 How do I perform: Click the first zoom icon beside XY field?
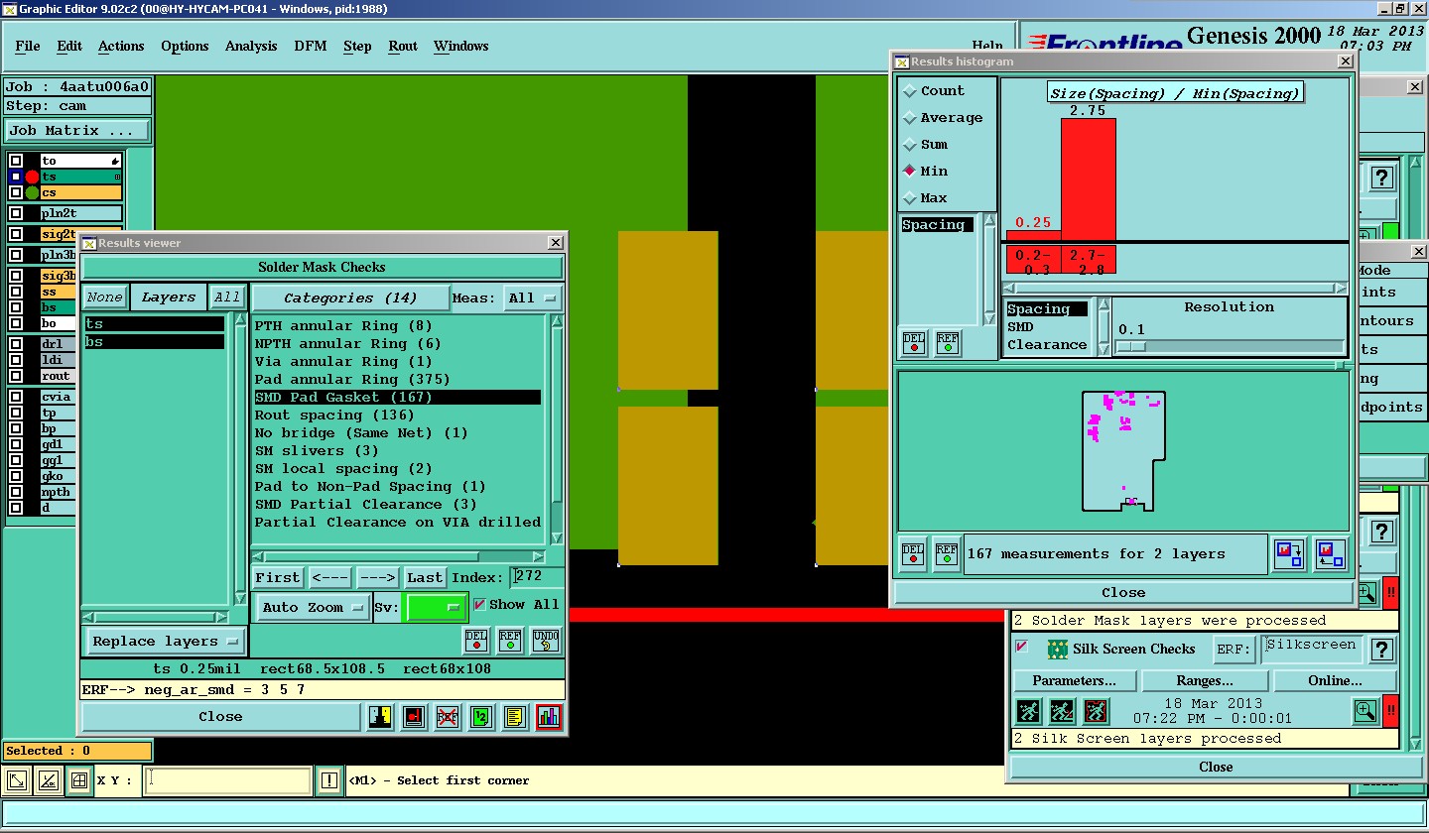(x=17, y=781)
